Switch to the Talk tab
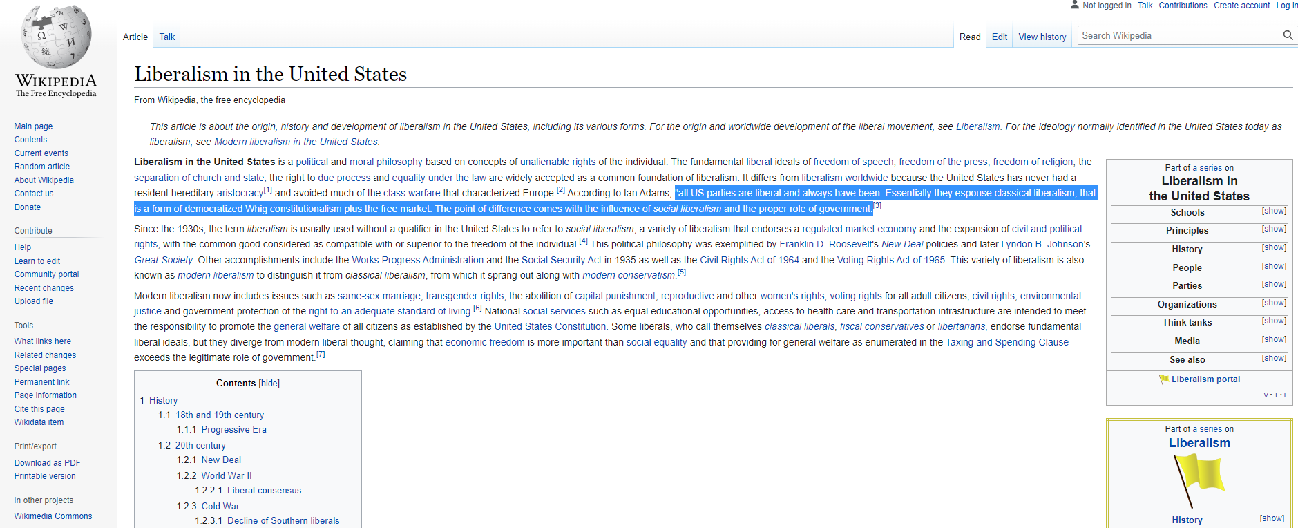The width and height of the screenshot is (1298, 528). (x=167, y=37)
